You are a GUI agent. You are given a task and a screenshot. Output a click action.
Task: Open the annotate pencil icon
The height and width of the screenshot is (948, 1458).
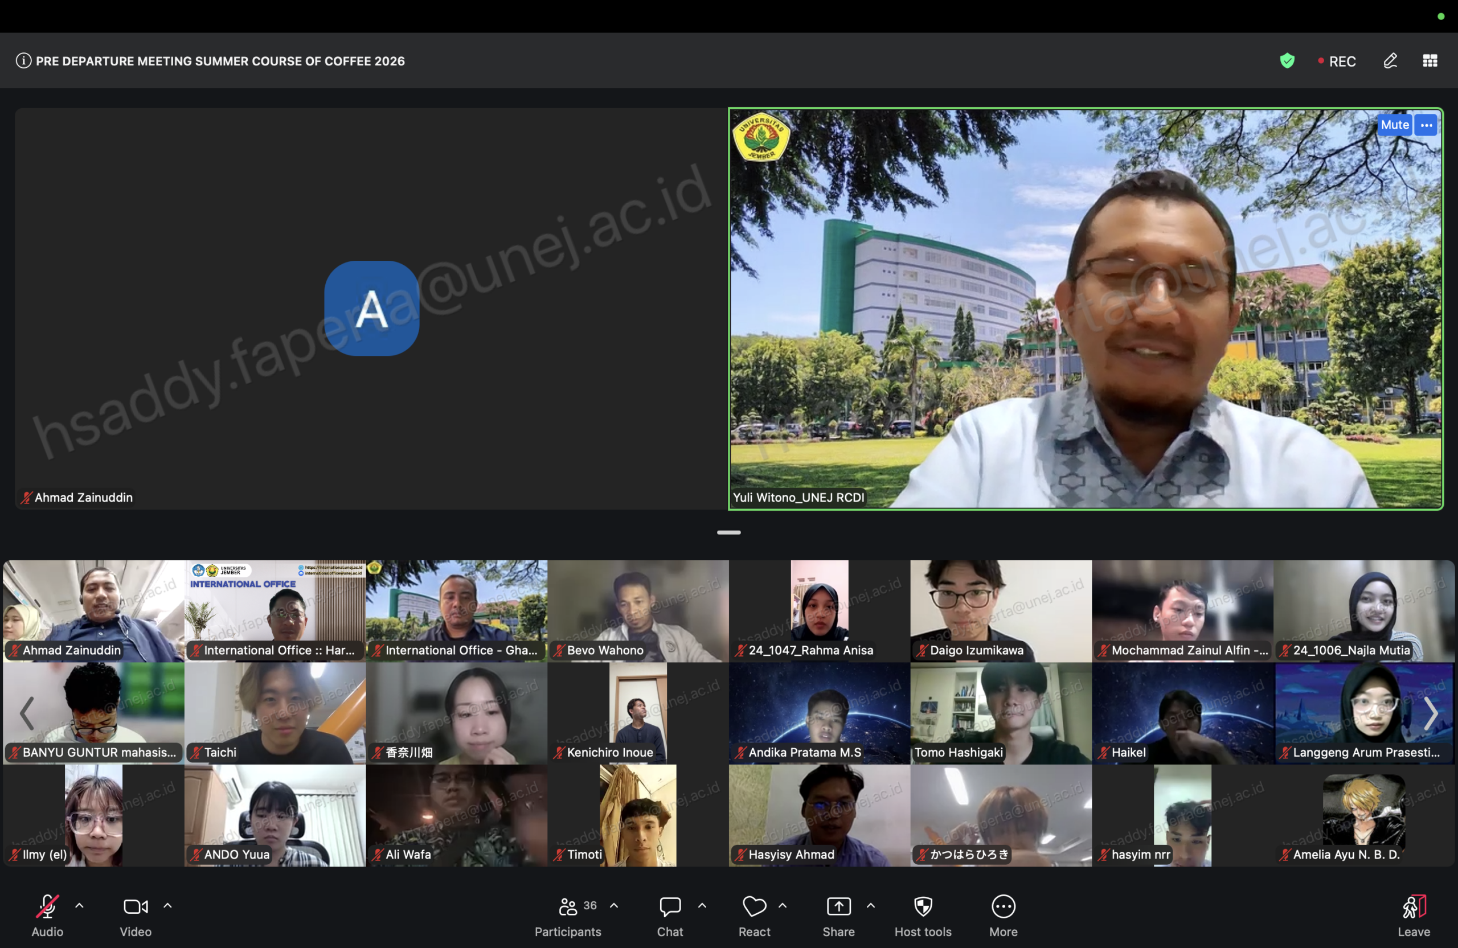pos(1390,60)
